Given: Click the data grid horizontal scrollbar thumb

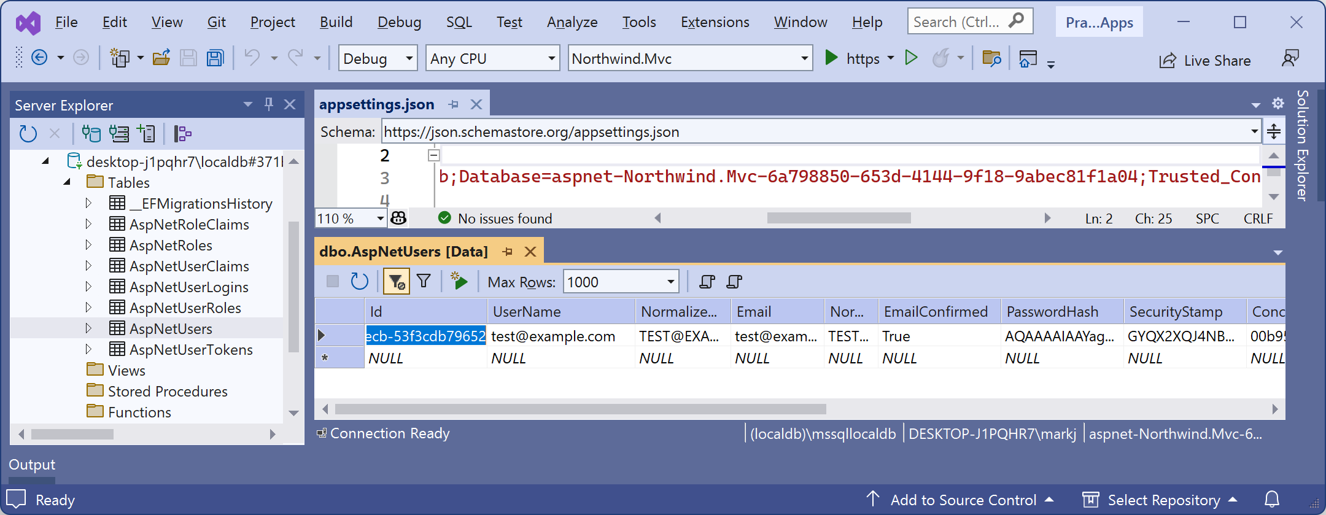Looking at the screenshot, I should click(580, 409).
